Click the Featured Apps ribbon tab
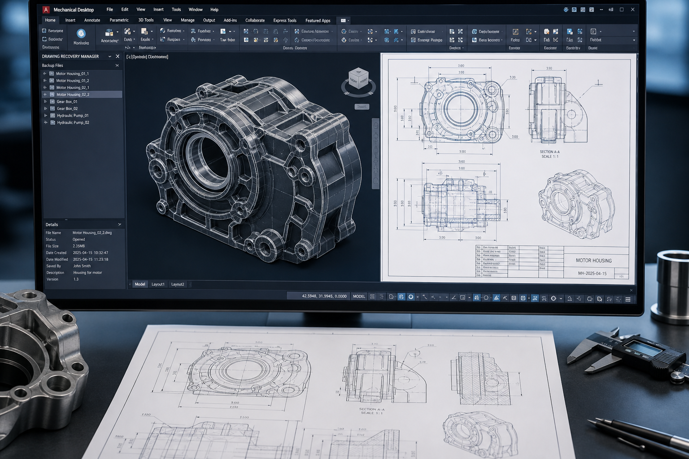Screen dimensions: 689x459 (318, 20)
